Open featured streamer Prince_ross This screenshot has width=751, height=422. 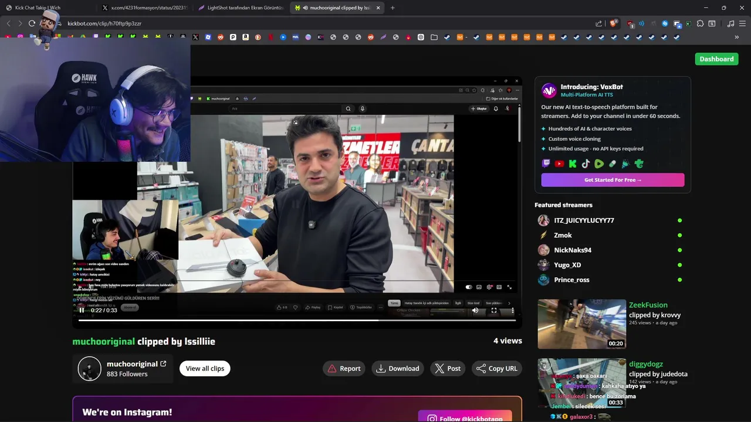pos(571,280)
